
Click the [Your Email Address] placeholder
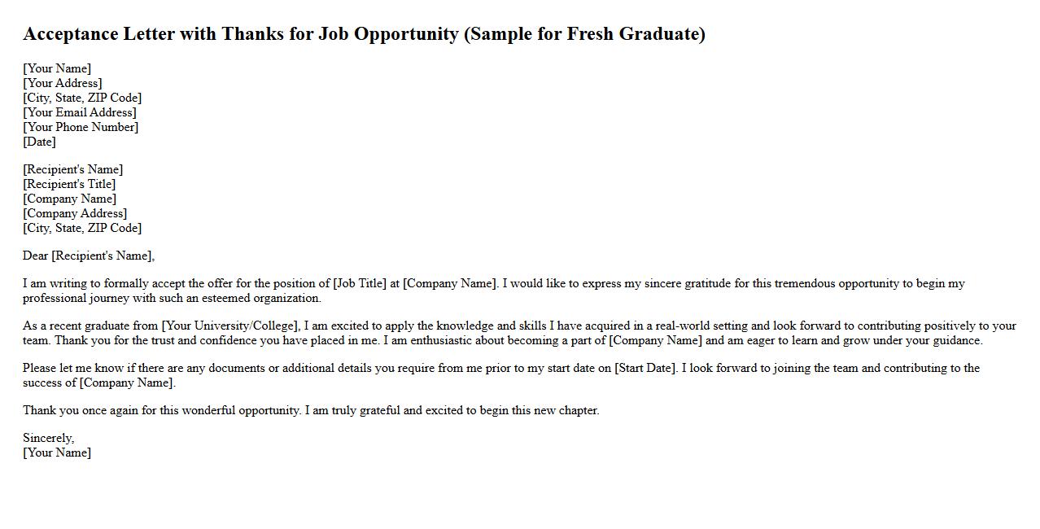coord(80,112)
